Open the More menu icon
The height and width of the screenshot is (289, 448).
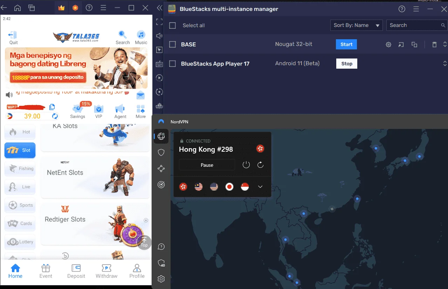coord(141,109)
